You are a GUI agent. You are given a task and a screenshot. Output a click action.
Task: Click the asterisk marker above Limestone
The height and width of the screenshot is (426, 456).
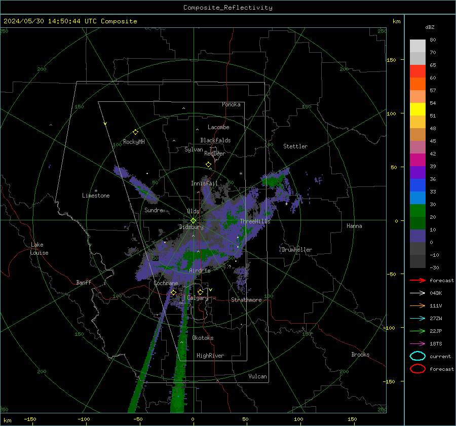tap(96, 191)
